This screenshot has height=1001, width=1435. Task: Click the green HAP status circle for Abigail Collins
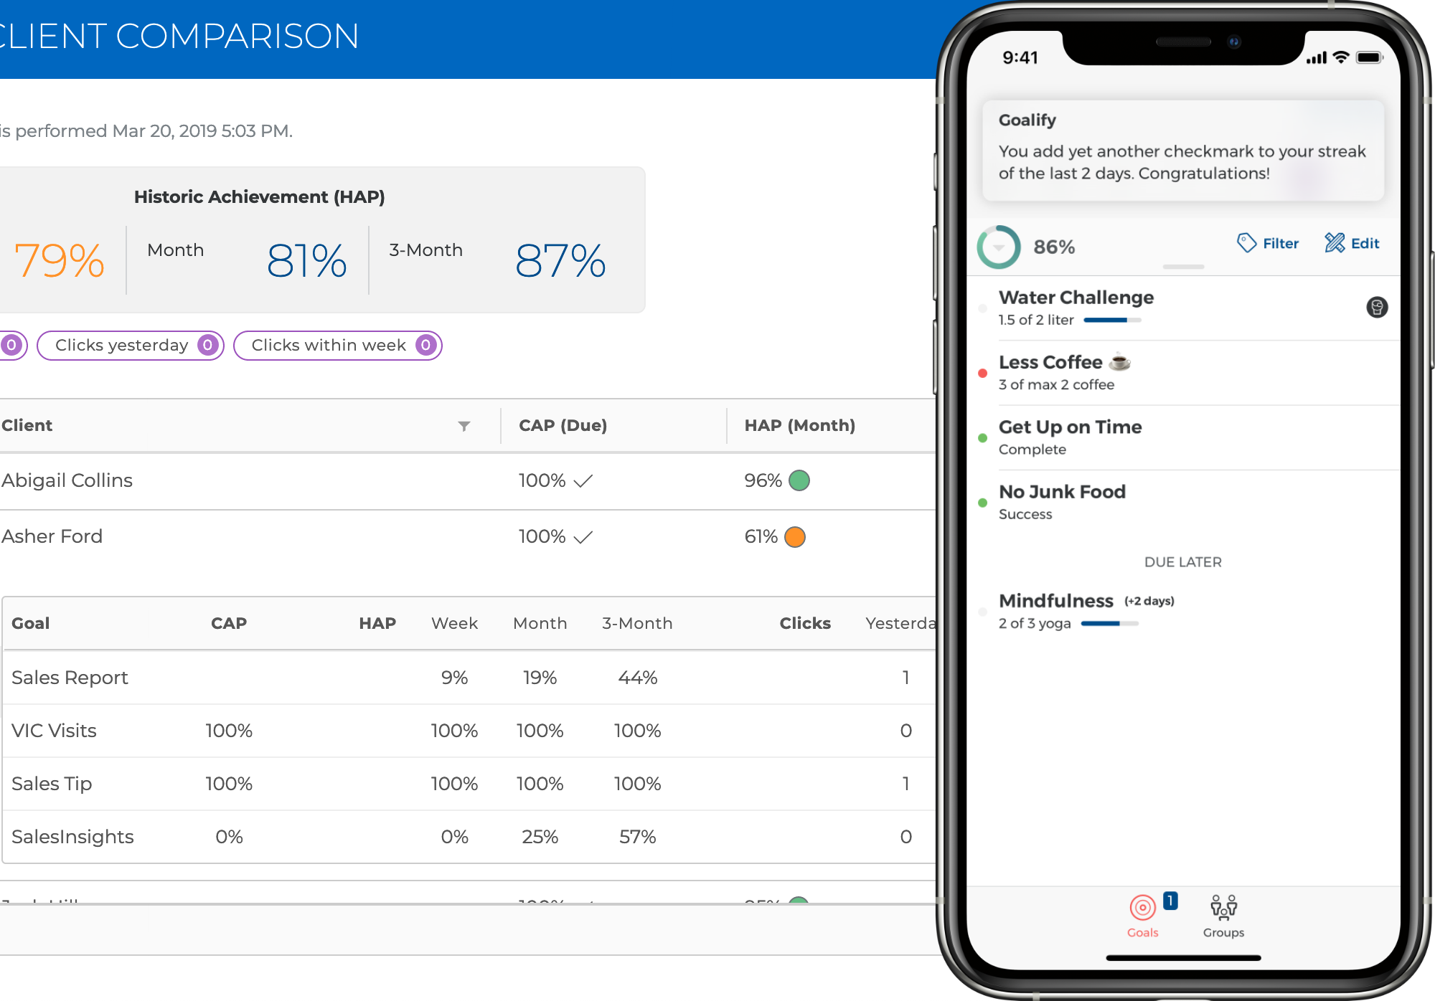tap(799, 480)
